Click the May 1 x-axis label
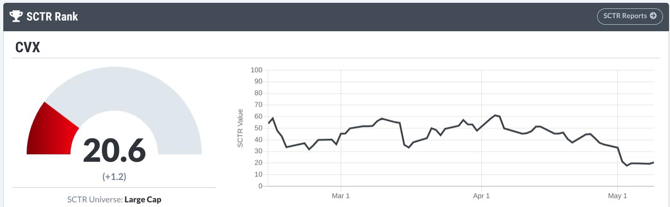Image resolution: width=670 pixels, height=207 pixels. coord(618,196)
